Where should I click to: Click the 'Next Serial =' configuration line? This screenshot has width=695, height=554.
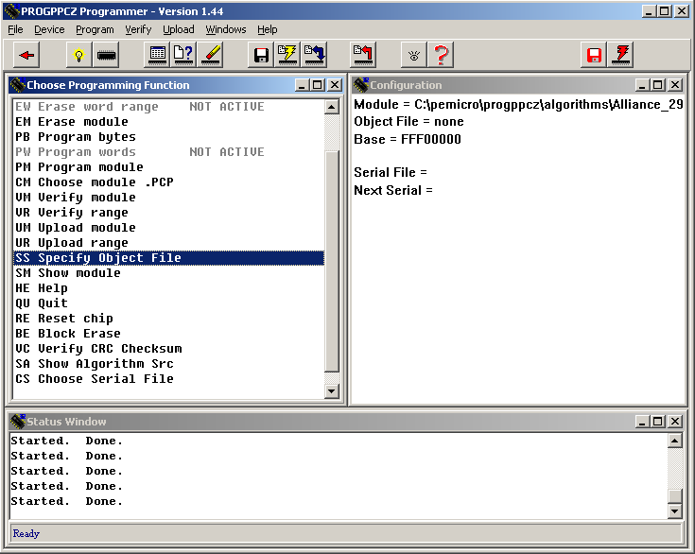[393, 190]
